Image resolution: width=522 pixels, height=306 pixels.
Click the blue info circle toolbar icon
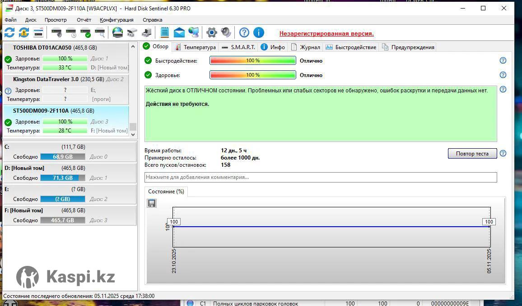[258, 32]
